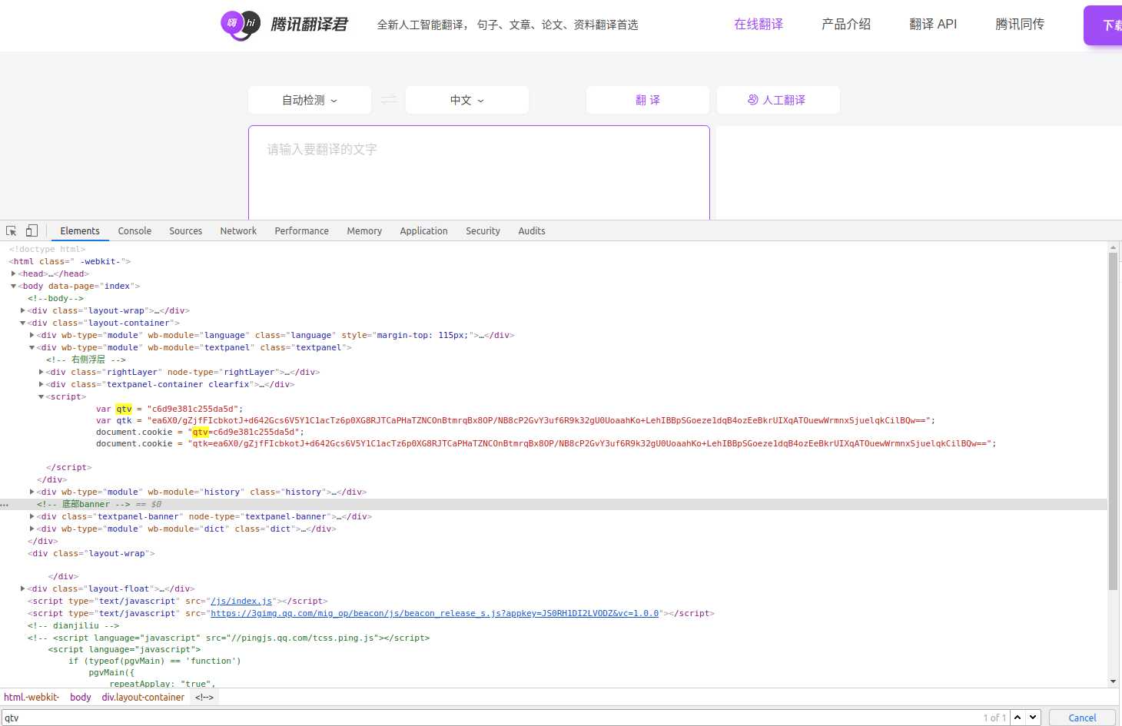This screenshot has width=1122, height=726.
Task: Go to next search result arrow
Action: point(1033,718)
